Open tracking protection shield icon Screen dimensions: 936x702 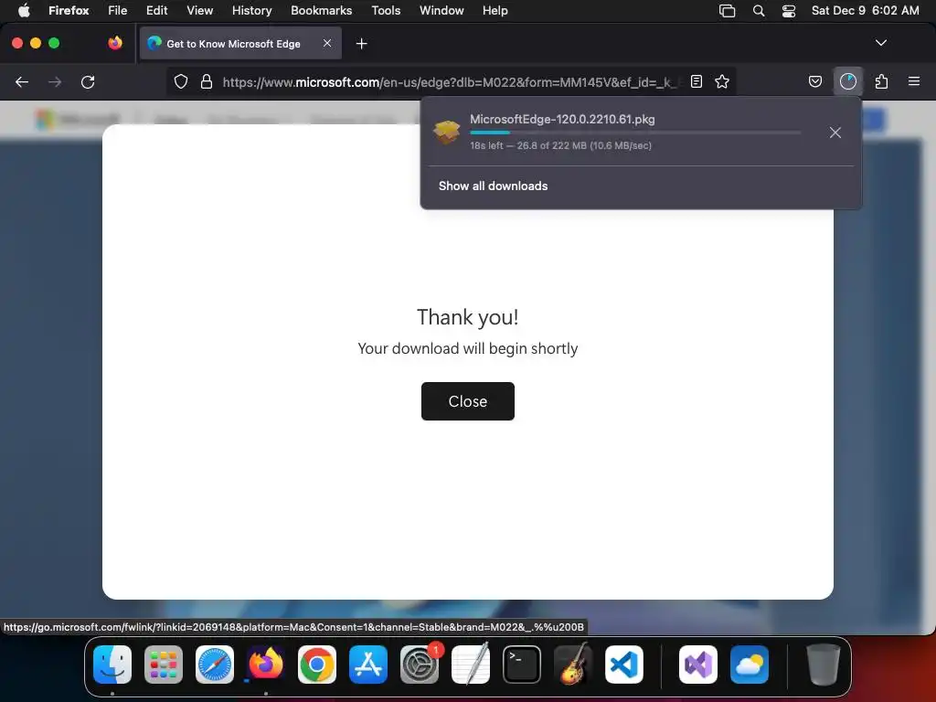(x=181, y=81)
